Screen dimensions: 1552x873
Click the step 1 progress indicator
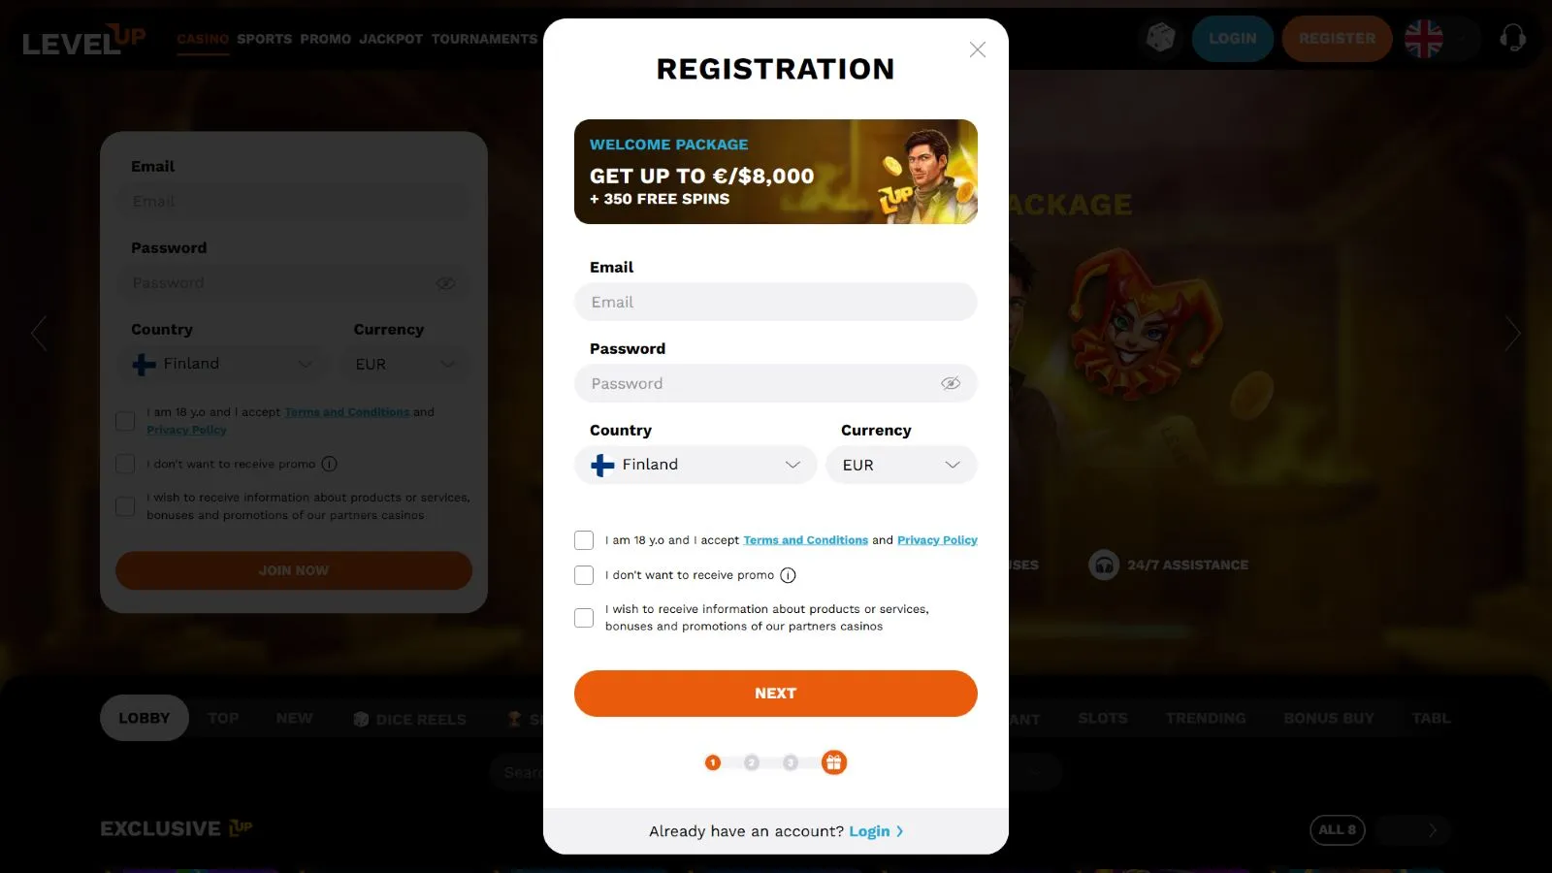tap(713, 762)
